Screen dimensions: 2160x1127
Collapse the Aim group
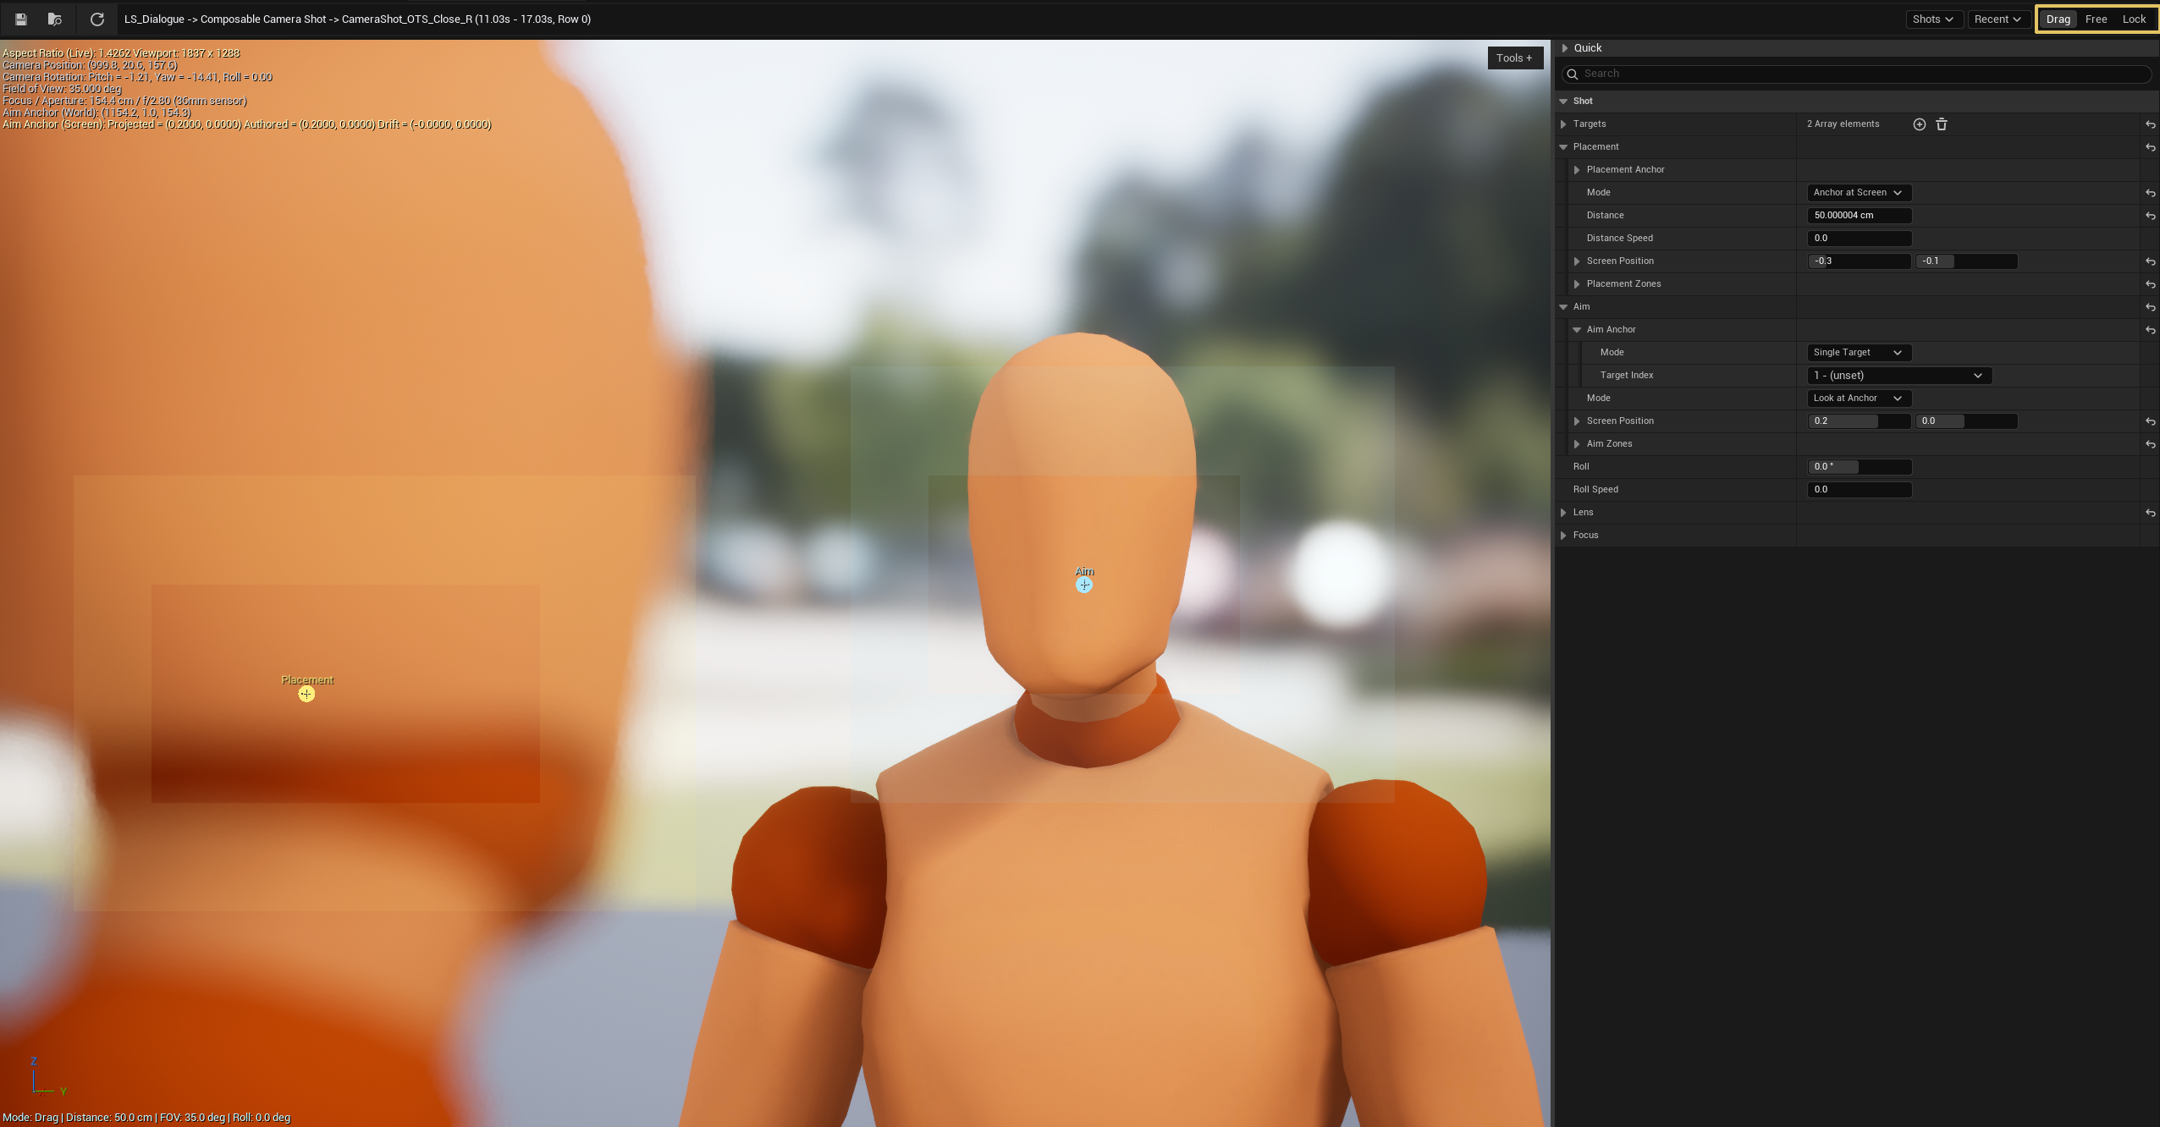click(1563, 307)
